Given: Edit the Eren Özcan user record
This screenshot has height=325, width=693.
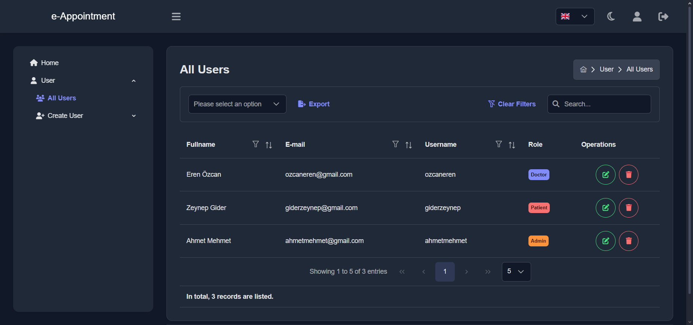Looking at the screenshot, I should point(605,174).
